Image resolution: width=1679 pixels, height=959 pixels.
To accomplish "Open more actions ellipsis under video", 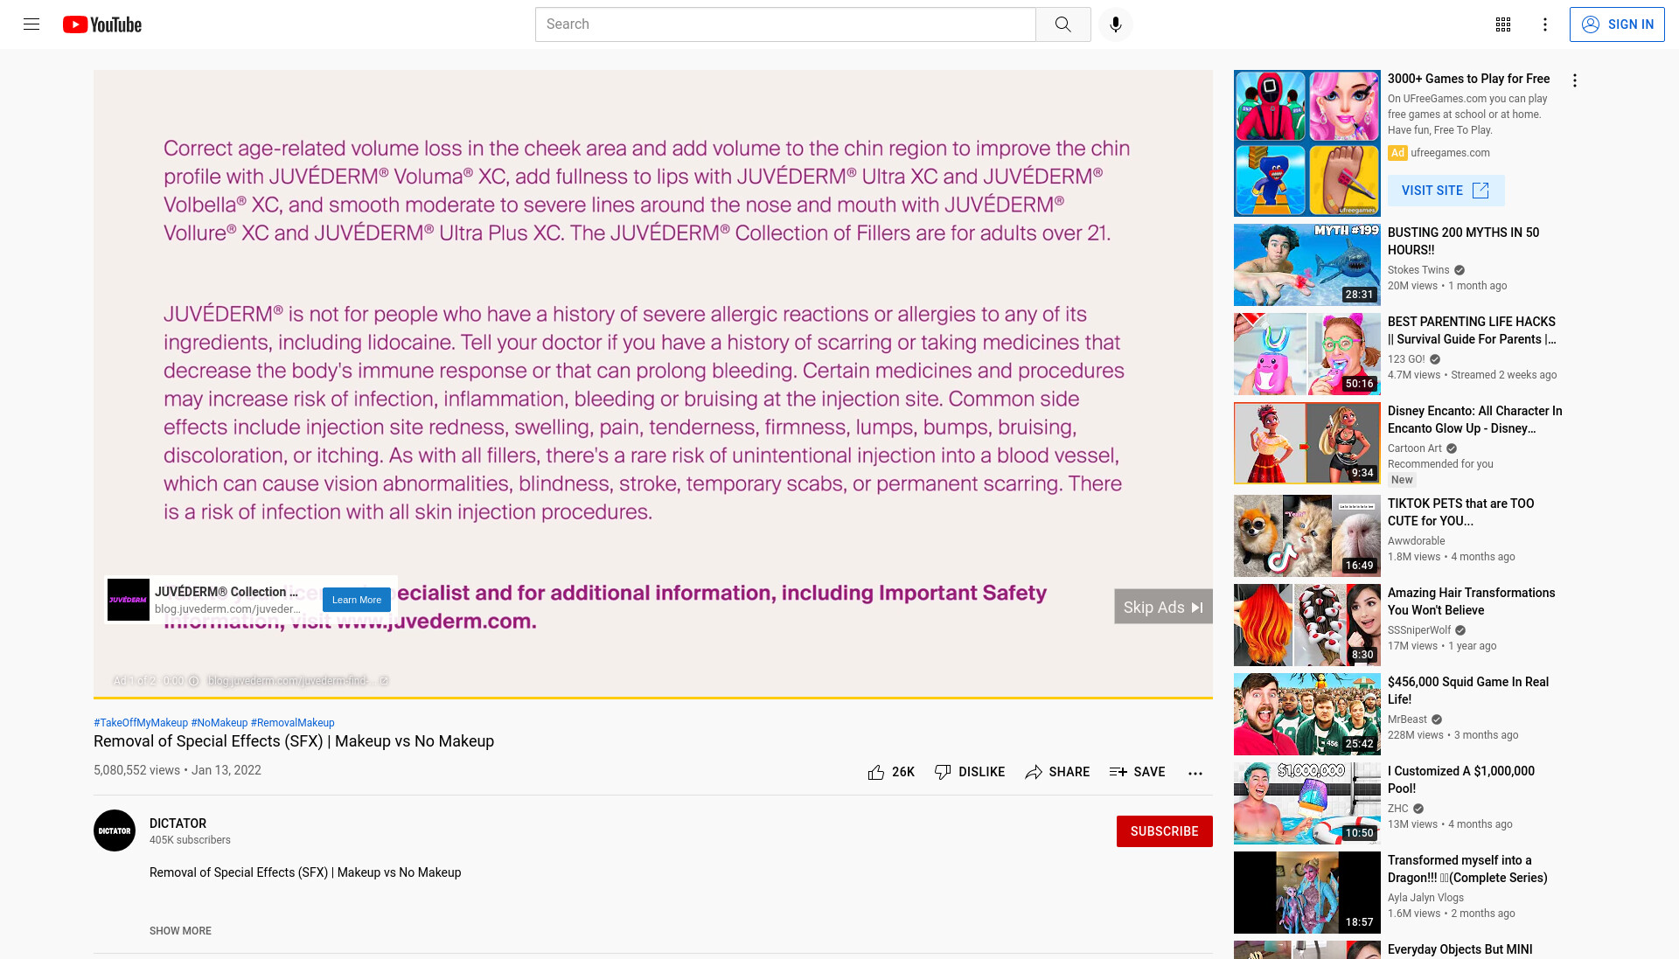I will [x=1195, y=773].
